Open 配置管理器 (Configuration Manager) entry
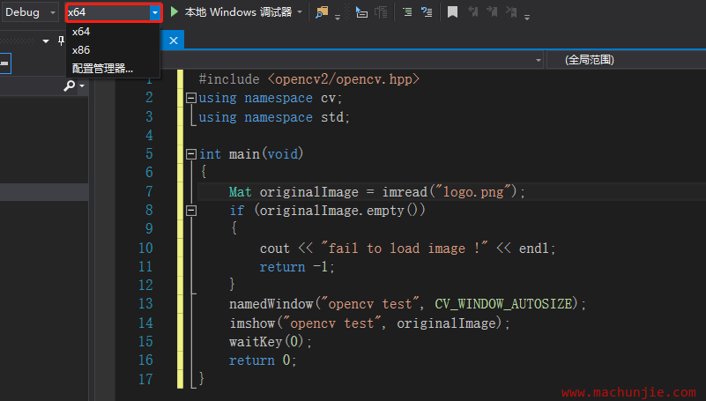 pyautogui.click(x=102, y=69)
